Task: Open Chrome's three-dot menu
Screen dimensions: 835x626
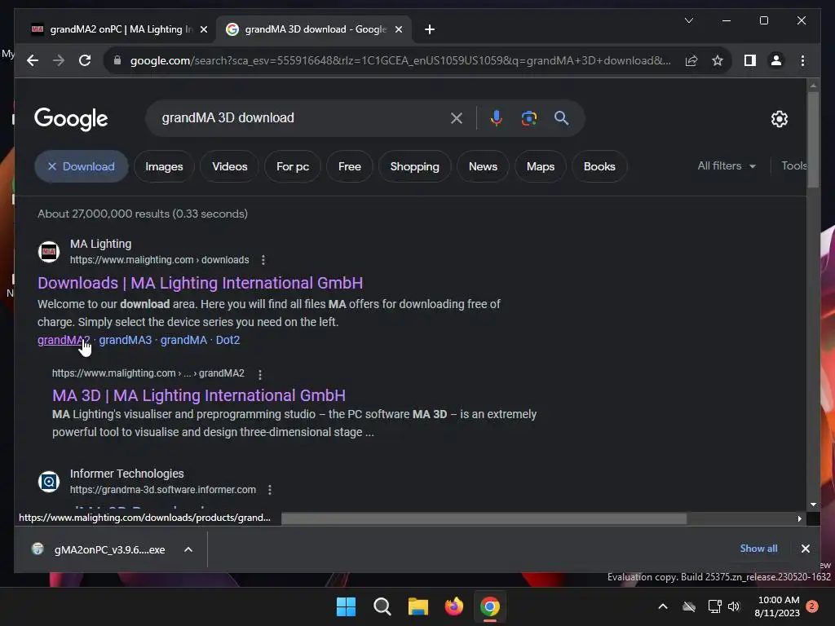Action: [802, 60]
